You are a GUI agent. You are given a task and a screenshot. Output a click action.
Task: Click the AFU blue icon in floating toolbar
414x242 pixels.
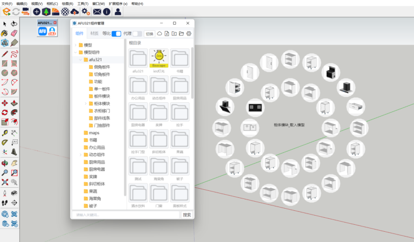tap(42, 32)
